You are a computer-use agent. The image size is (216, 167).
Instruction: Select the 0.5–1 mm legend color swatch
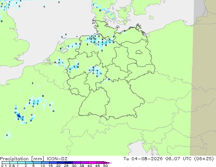pos(14,163)
